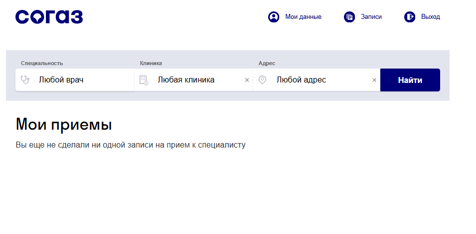Click the stethoscope icon in Специальность field
The width and height of the screenshot is (476, 234).
point(25,79)
